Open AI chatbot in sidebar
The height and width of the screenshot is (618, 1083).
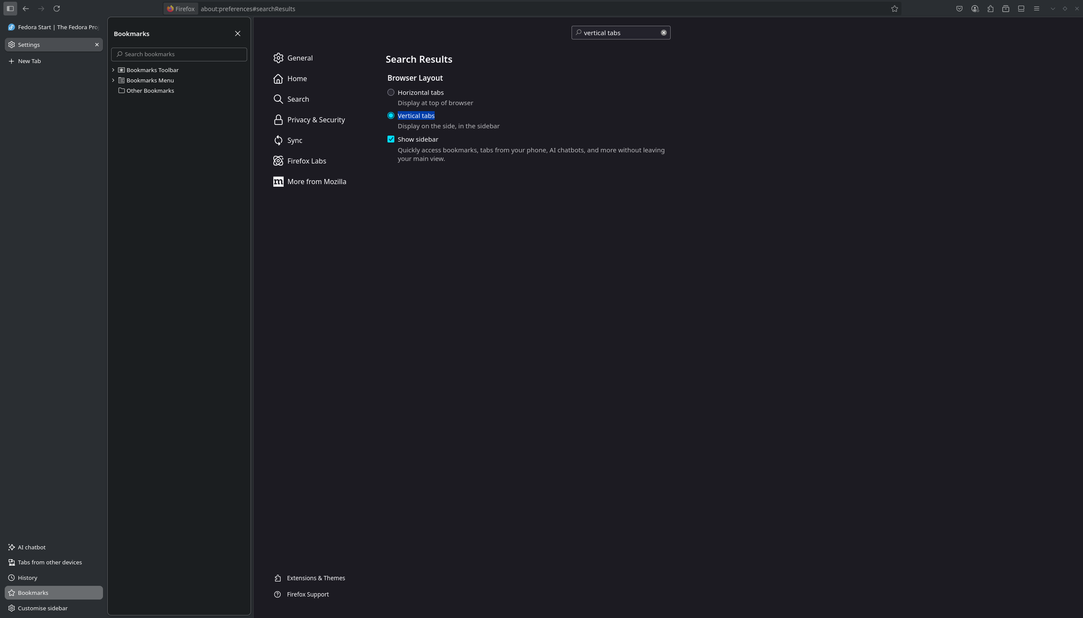coord(31,547)
